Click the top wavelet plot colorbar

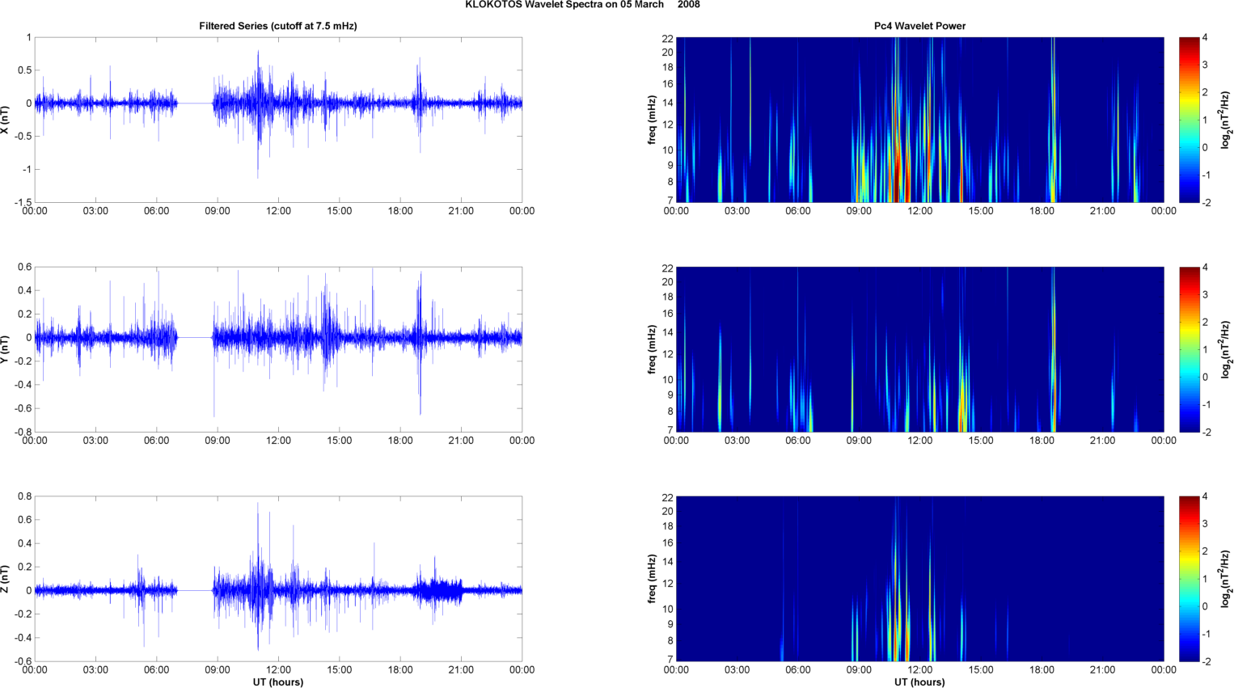pyautogui.click(x=1189, y=120)
